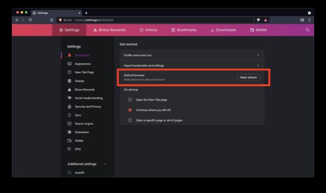Open the 'New Tab Page' sidebar link

[84, 72]
